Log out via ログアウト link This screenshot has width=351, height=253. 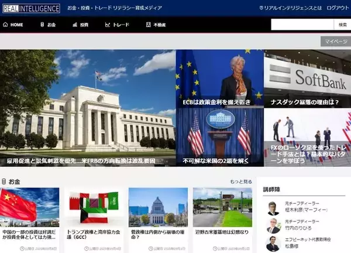click(338, 8)
